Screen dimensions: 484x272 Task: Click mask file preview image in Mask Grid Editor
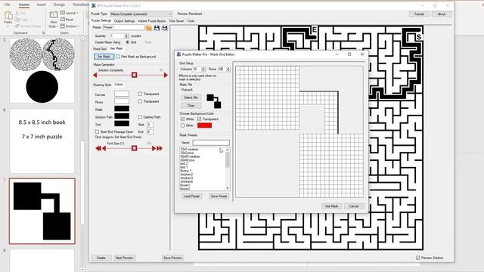(214, 101)
